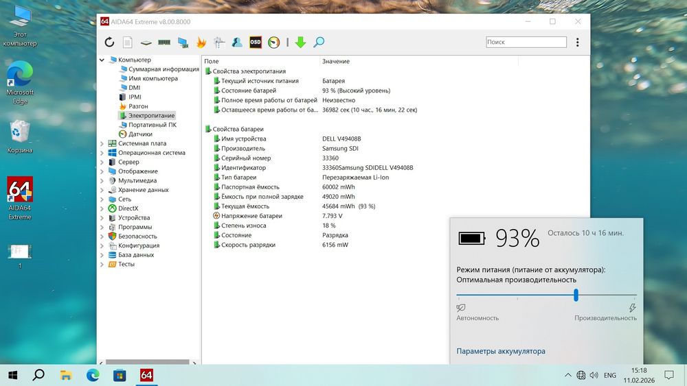Image resolution: width=687 pixels, height=386 pixels.
Task: Click the Поиск search field
Action: tap(526, 42)
